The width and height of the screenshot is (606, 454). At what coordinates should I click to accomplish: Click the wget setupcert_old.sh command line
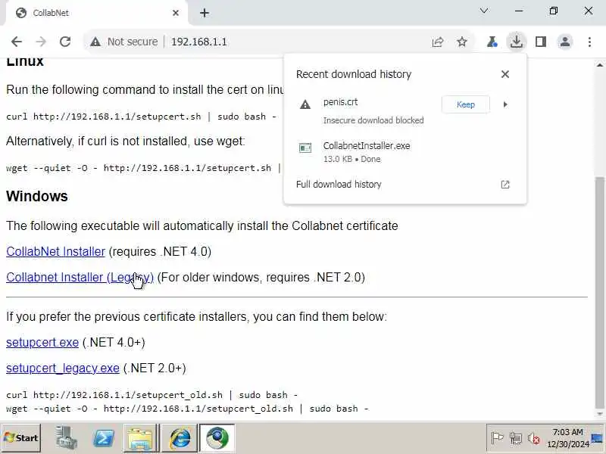point(187,409)
